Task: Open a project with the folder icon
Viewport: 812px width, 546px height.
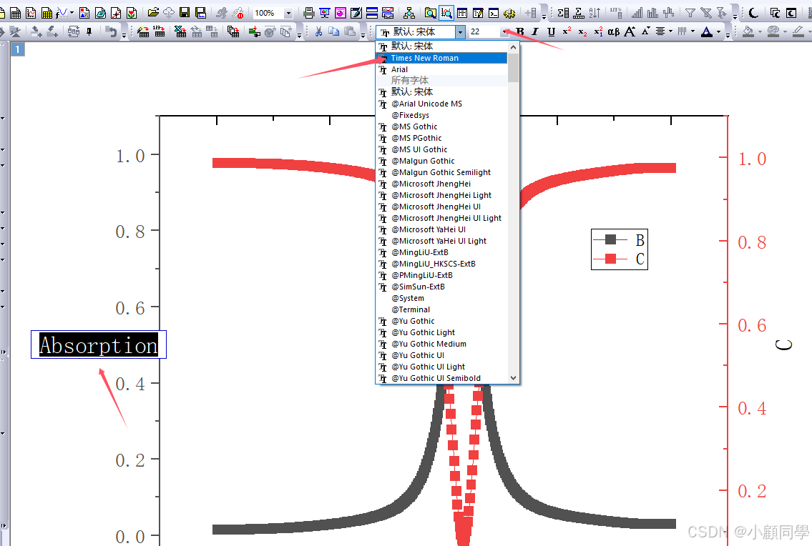Action: point(153,12)
